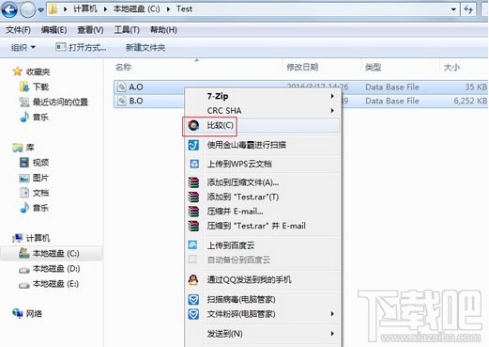Viewport: 489px width, 347px height.
Task: Expand the 发送到(N) submenu arrow
Action: [332, 334]
